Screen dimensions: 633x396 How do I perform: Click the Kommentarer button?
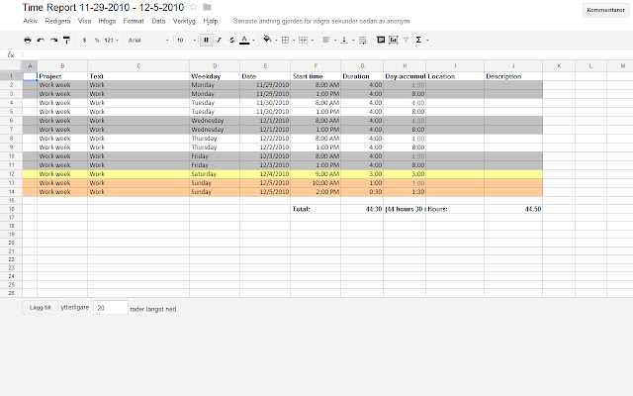[x=605, y=10]
